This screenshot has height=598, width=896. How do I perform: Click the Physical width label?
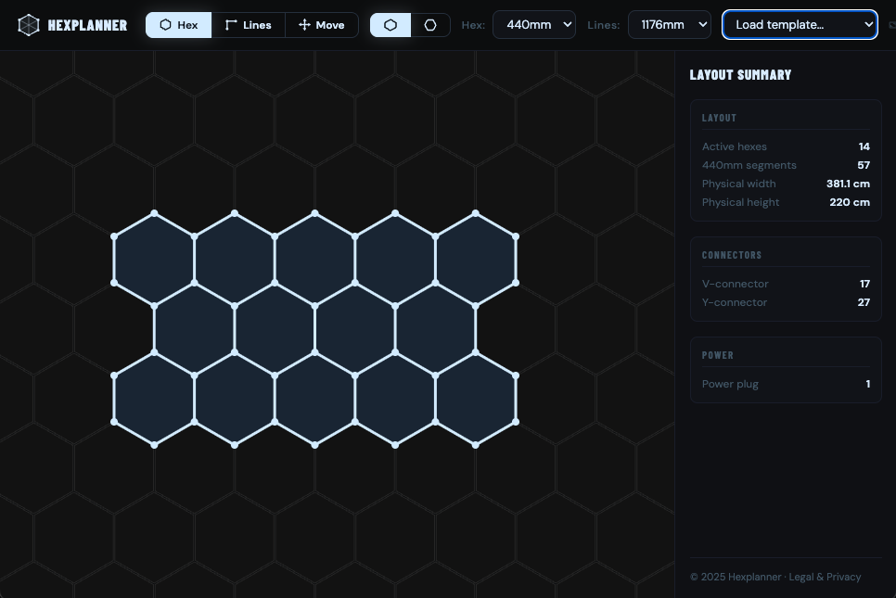pyautogui.click(x=739, y=184)
